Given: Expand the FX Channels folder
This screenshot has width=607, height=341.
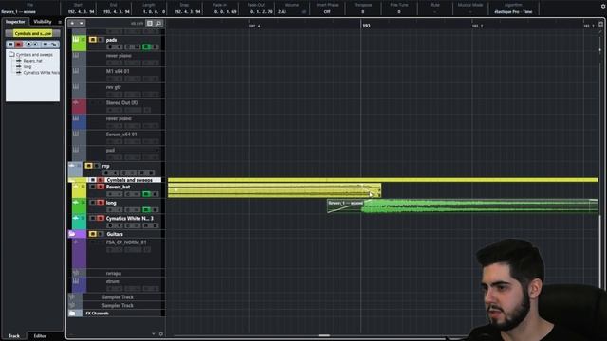Looking at the screenshot, I should click(72, 314).
